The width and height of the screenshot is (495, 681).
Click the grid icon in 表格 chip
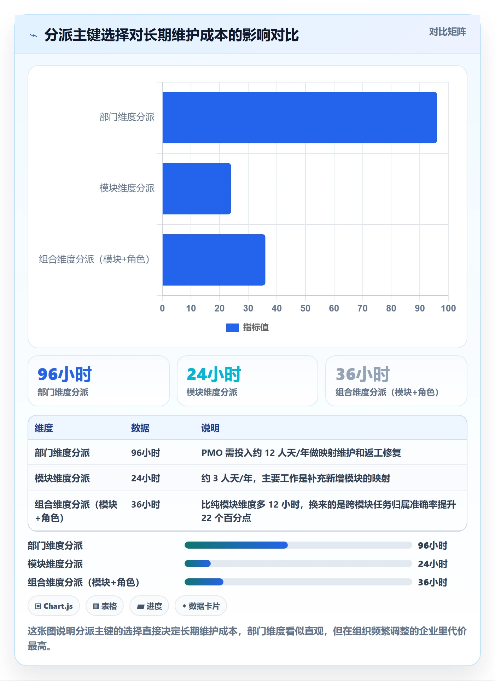point(96,606)
